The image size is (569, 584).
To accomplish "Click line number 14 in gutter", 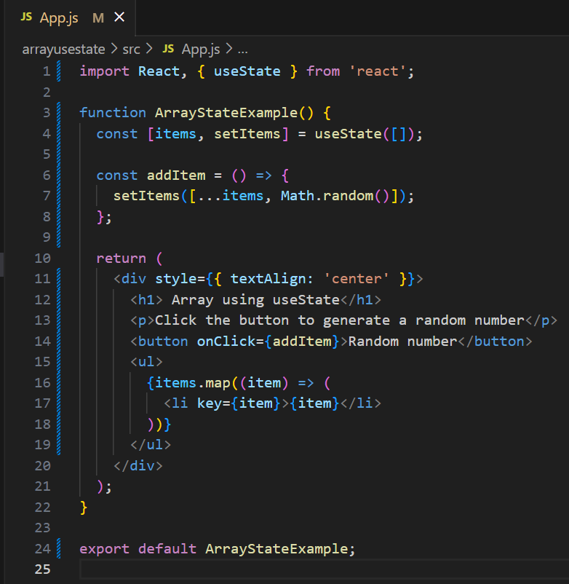I will (42, 342).
